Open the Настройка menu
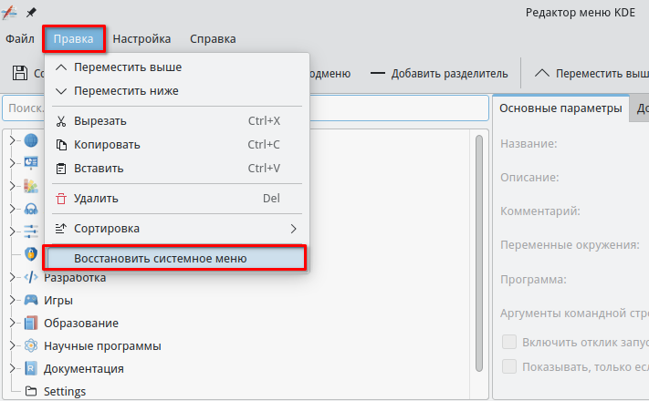The image size is (649, 401). tap(142, 38)
